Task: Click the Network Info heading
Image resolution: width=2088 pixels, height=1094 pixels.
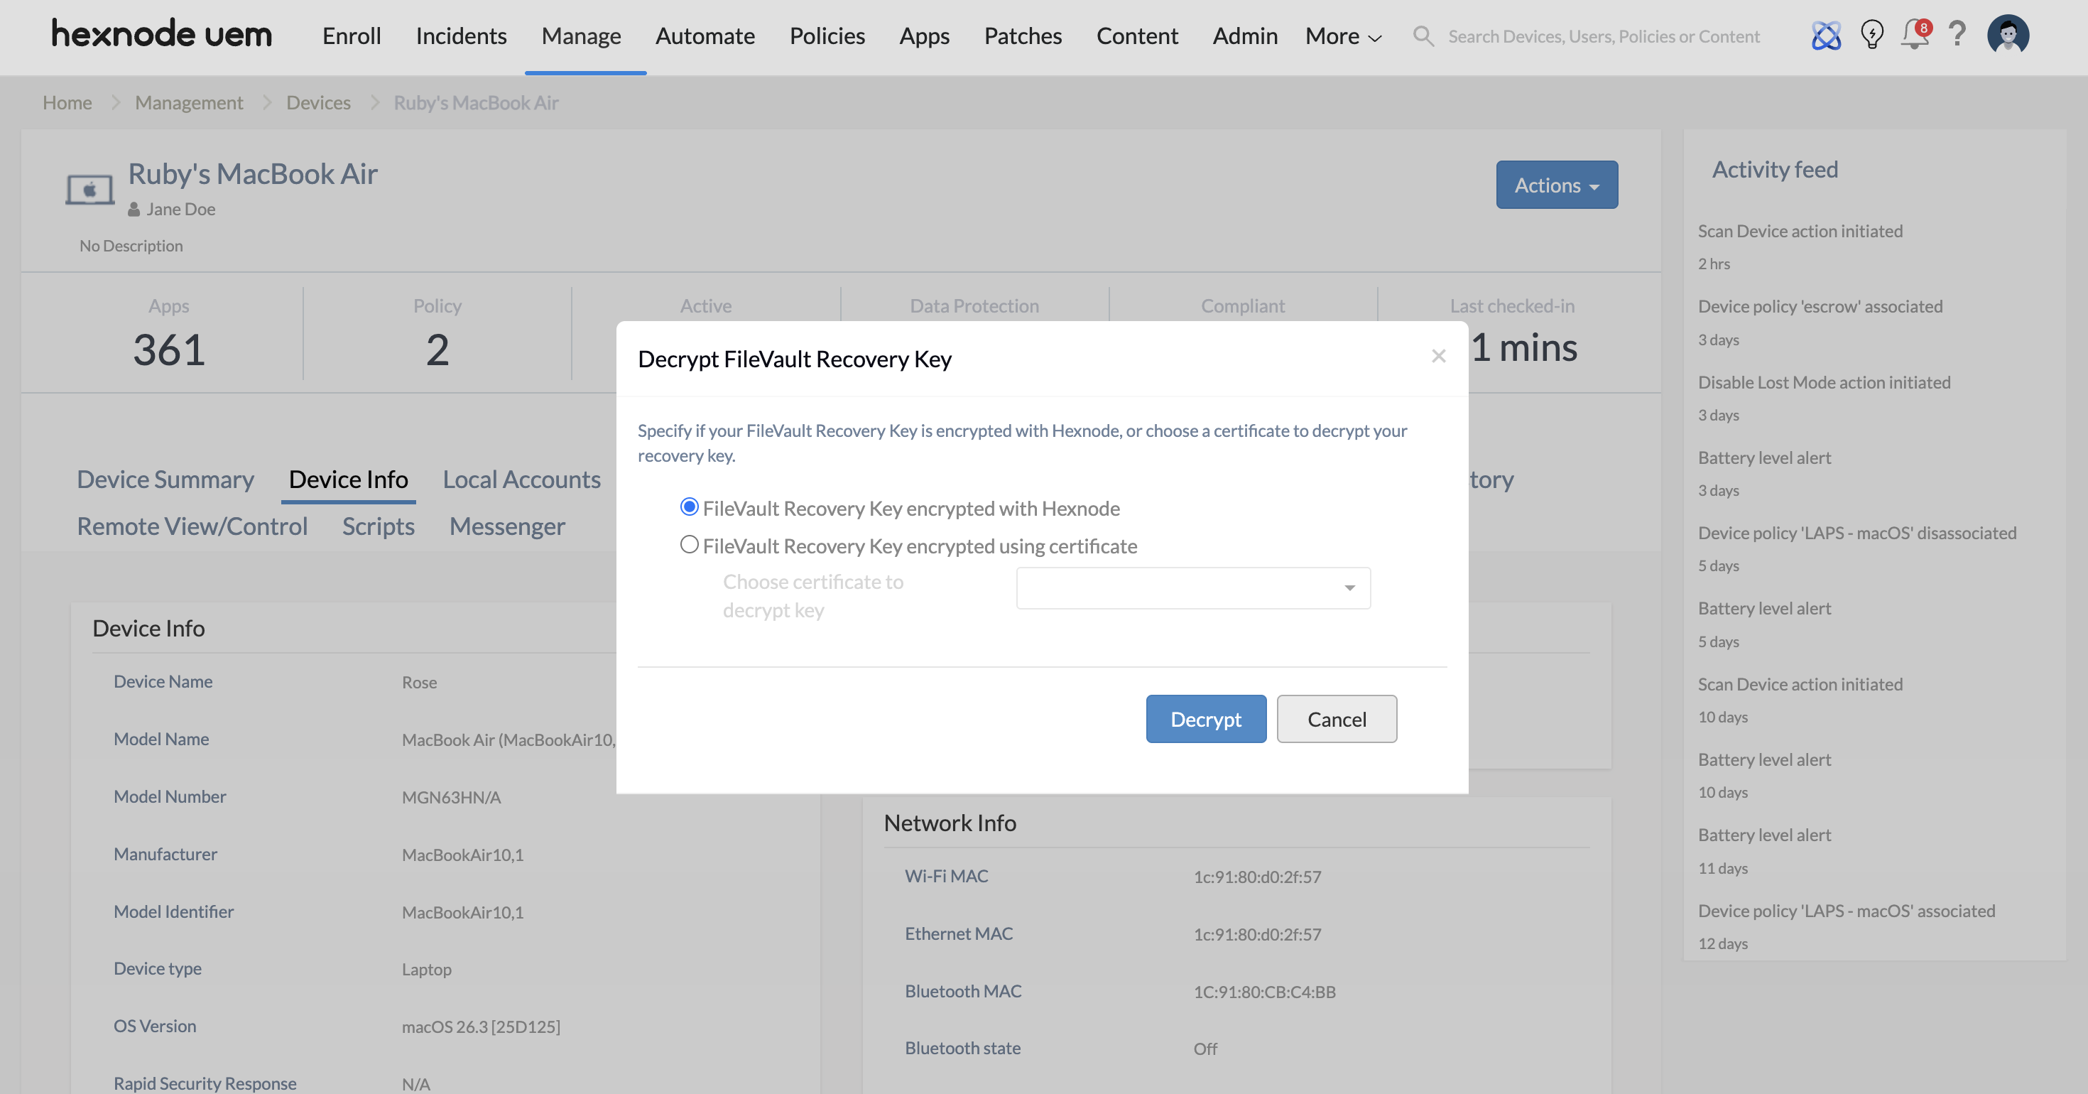Action: tap(950, 823)
